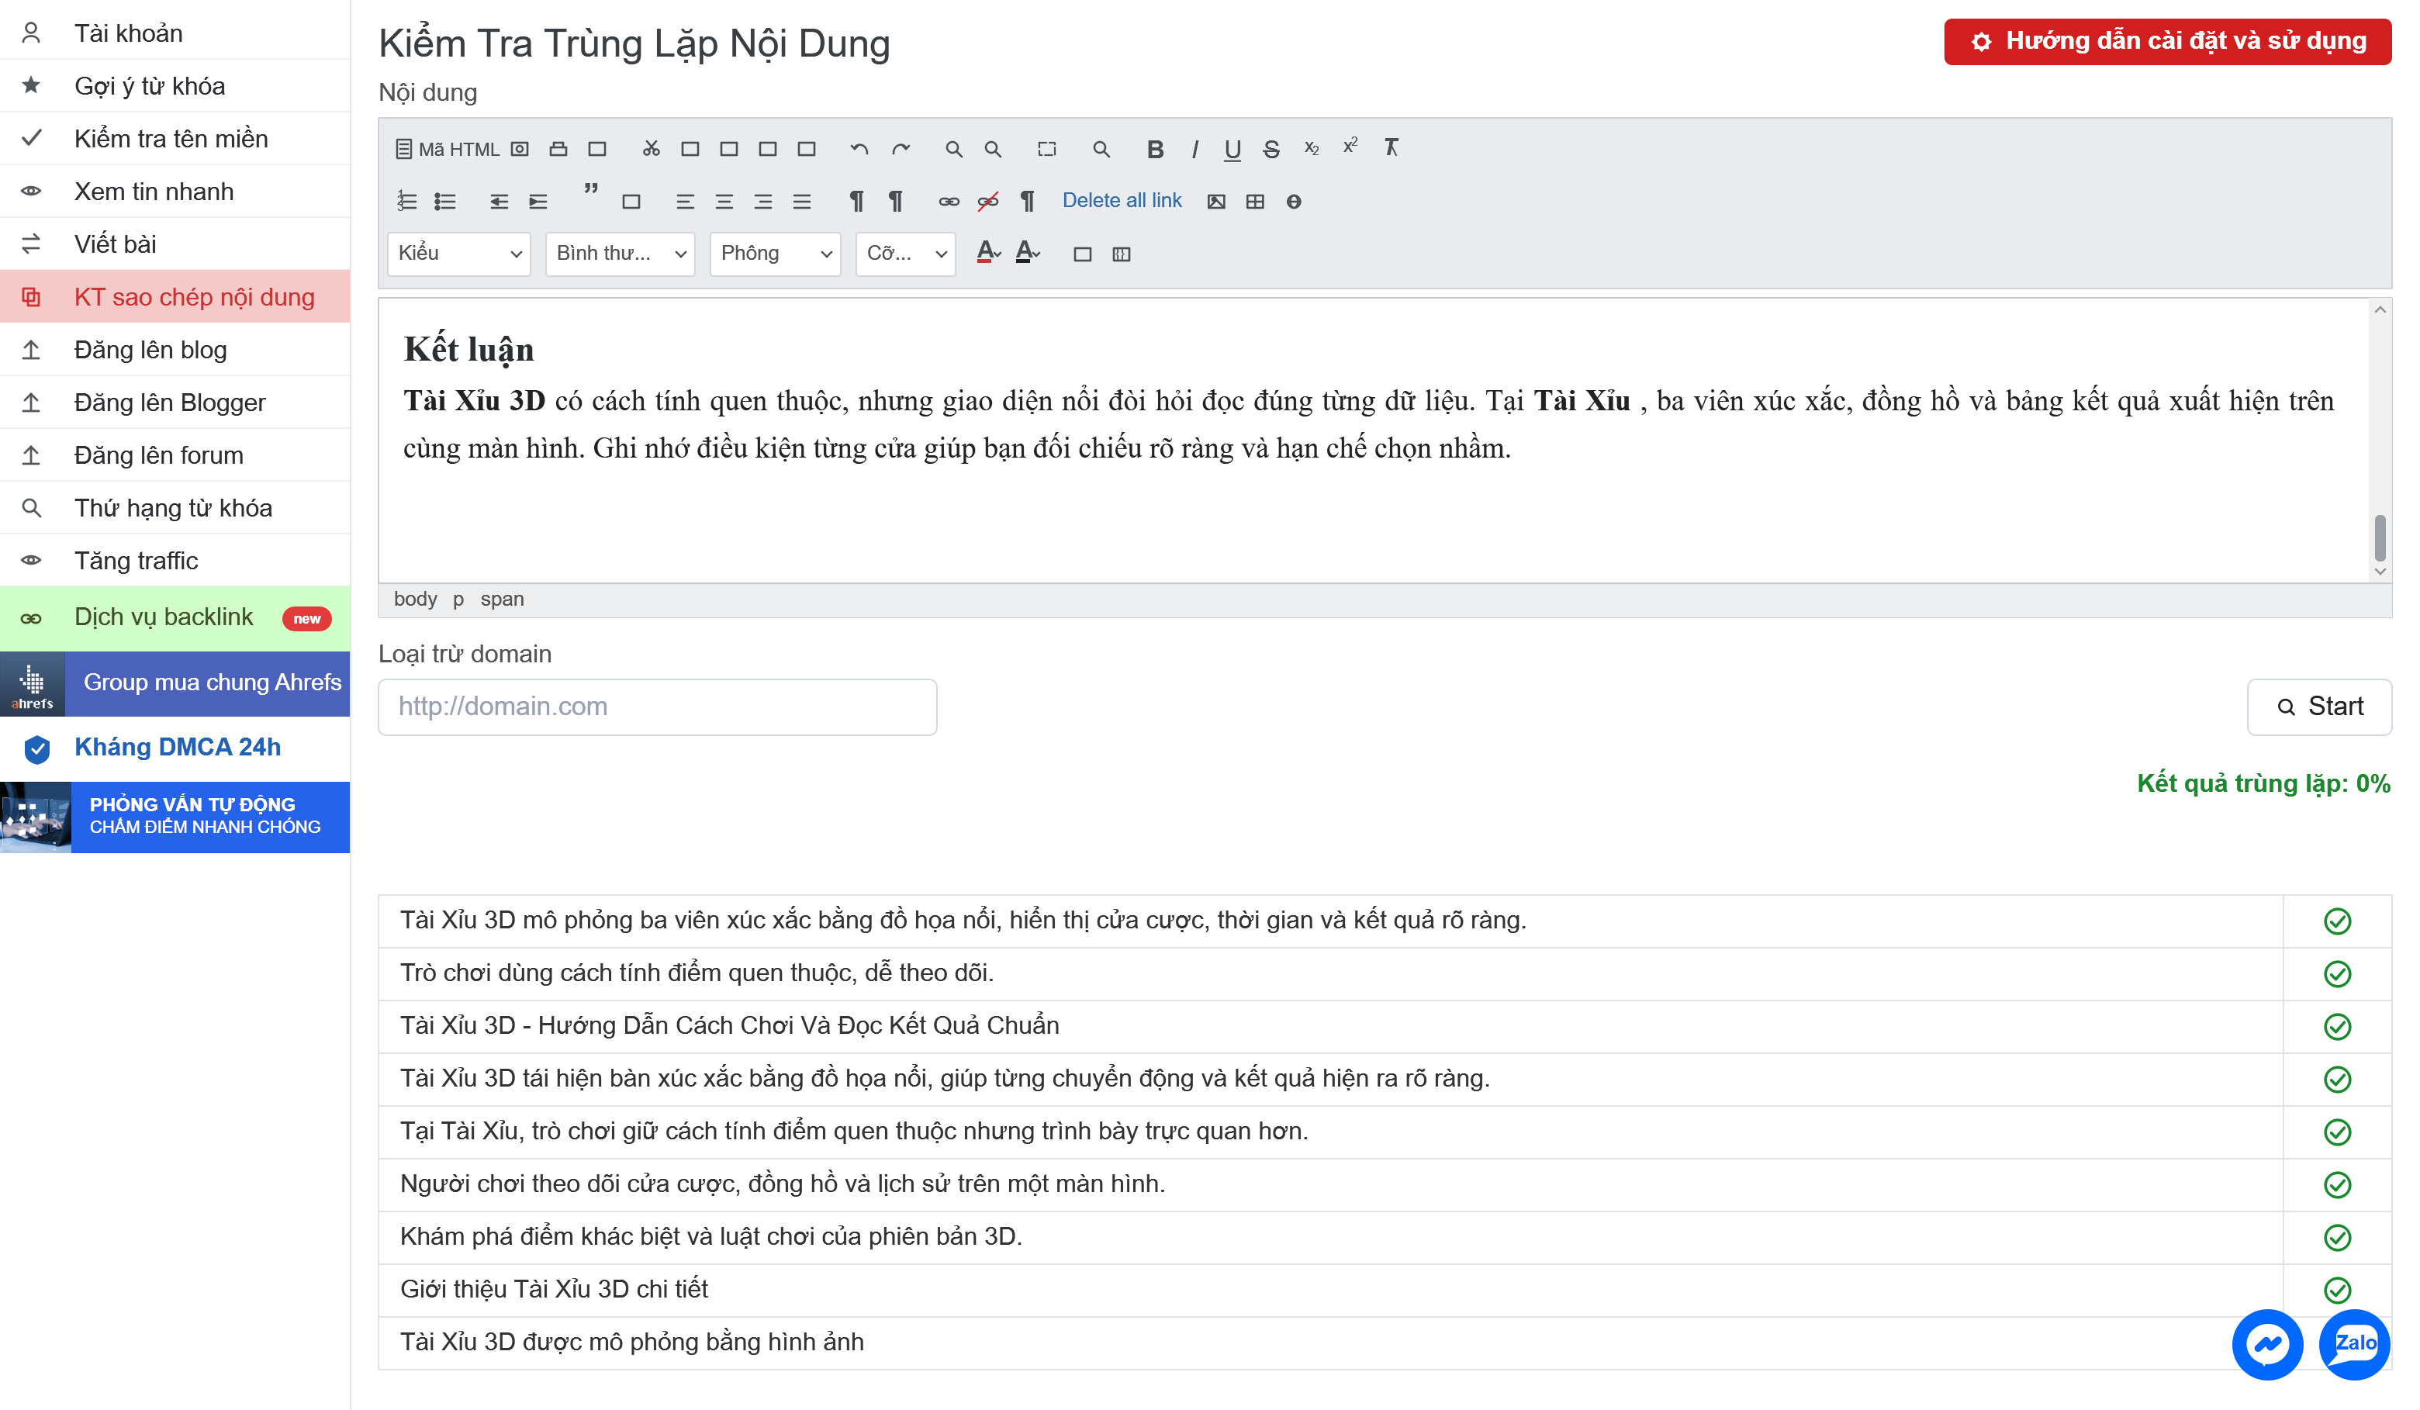Open the Bình thư... format dropdown
This screenshot has width=2420, height=1410.
(620, 254)
